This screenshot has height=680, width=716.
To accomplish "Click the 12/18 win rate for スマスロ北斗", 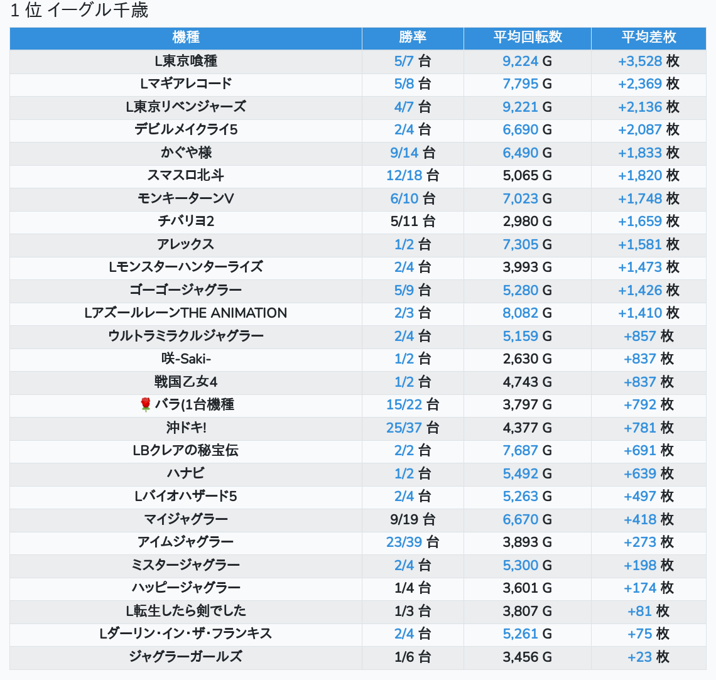I will point(405,176).
